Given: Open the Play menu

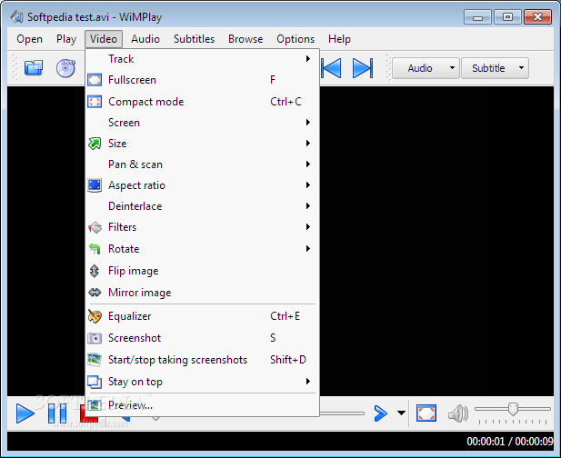Looking at the screenshot, I should [x=66, y=39].
